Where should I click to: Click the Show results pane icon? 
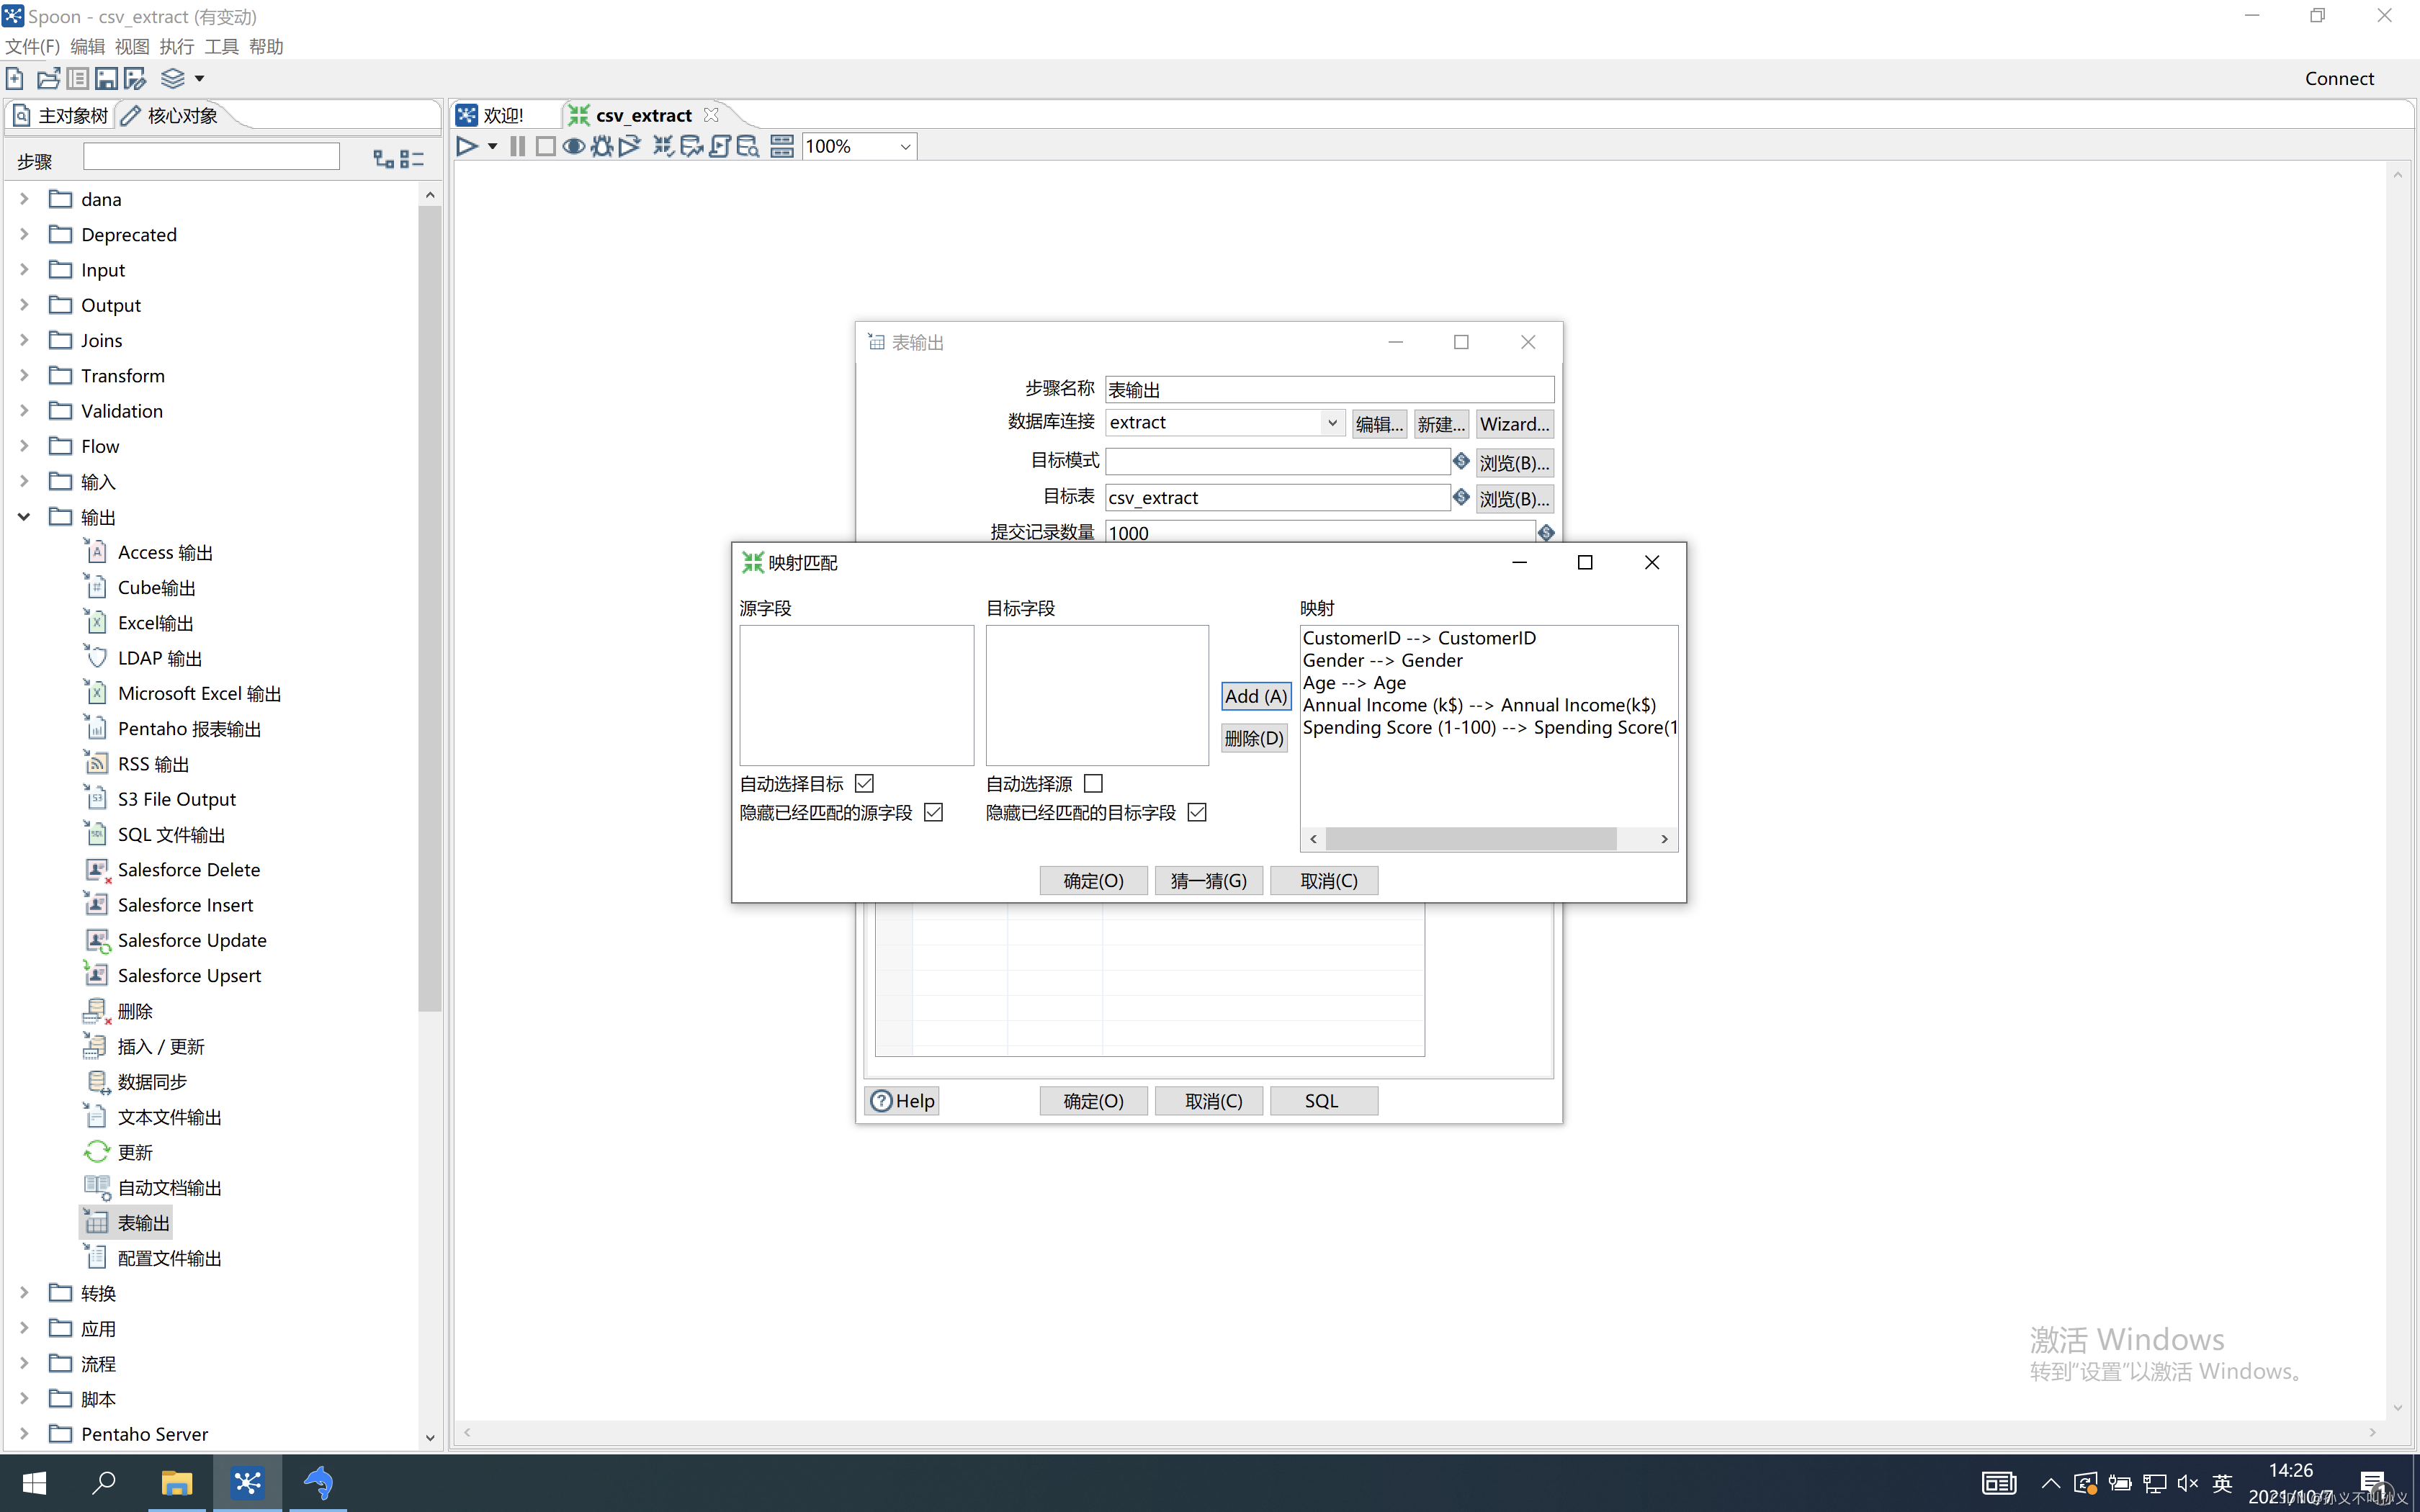(782, 146)
